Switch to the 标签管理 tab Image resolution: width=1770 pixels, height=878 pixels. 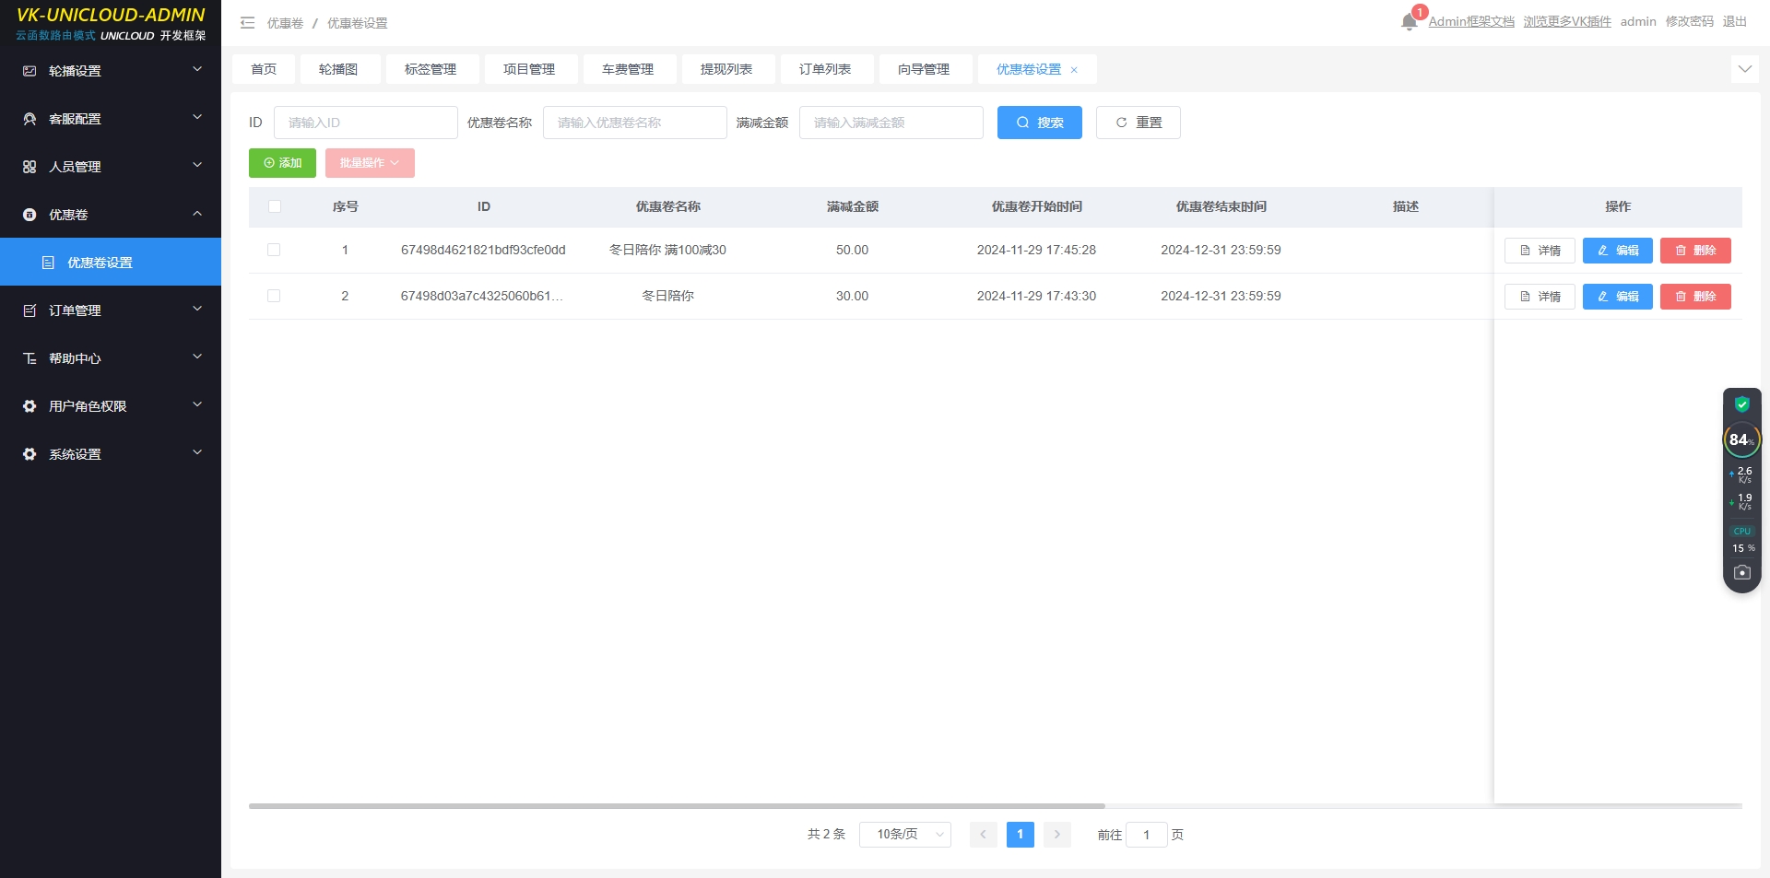click(431, 70)
